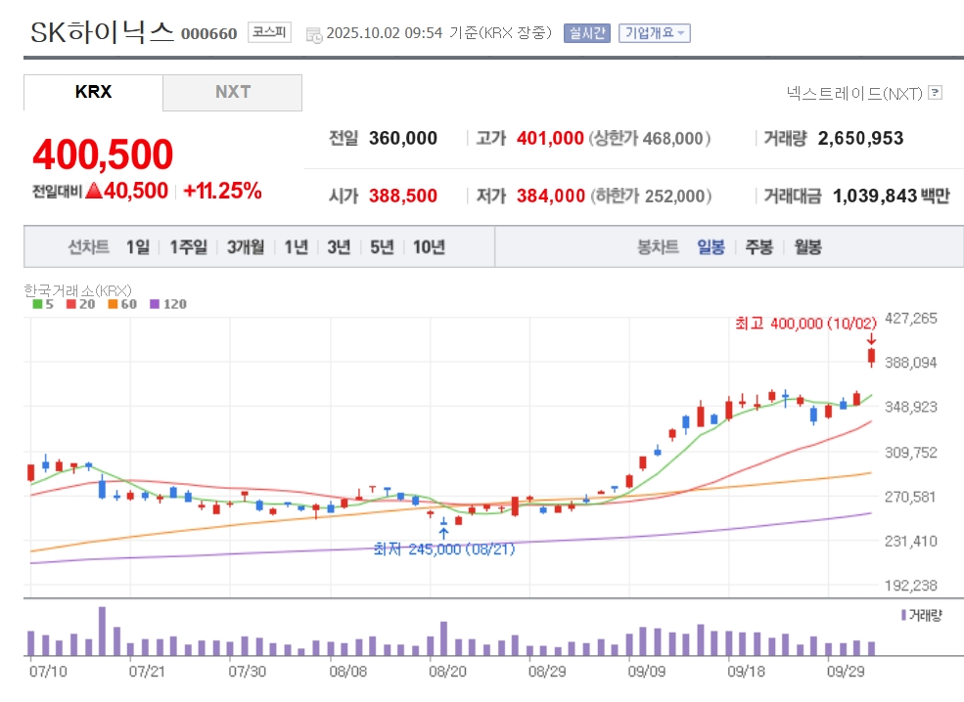This screenshot has width=964, height=702.
Task: Toggle the 실시간 real-time badge
Action: 586,32
